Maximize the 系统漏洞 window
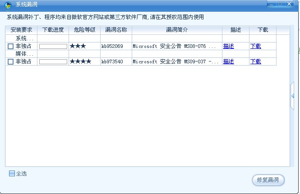This screenshot has height=194, width=300. pos(280,4)
